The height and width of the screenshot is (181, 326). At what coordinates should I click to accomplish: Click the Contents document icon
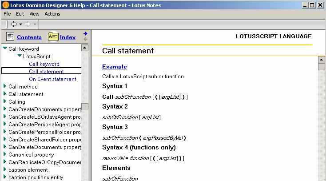(x=10, y=37)
